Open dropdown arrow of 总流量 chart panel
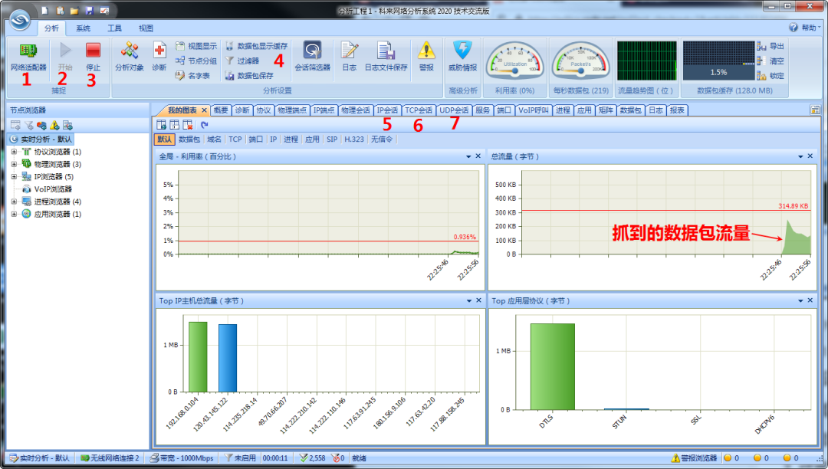Viewport: 828px width, 469px height. click(800, 156)
